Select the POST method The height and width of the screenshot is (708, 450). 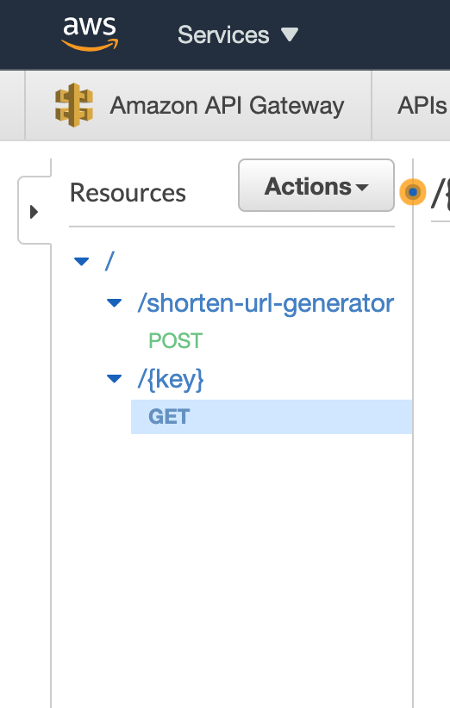tap(176, 340)
